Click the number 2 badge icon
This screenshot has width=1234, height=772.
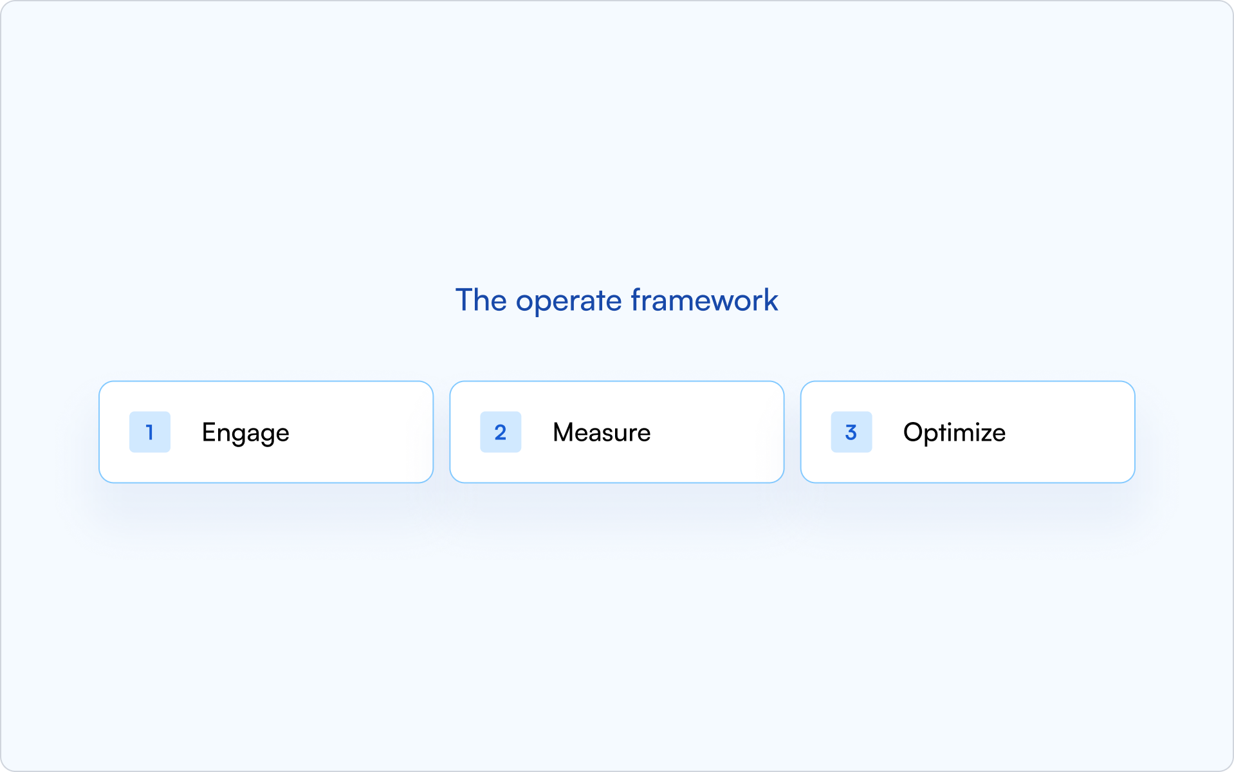501,432
